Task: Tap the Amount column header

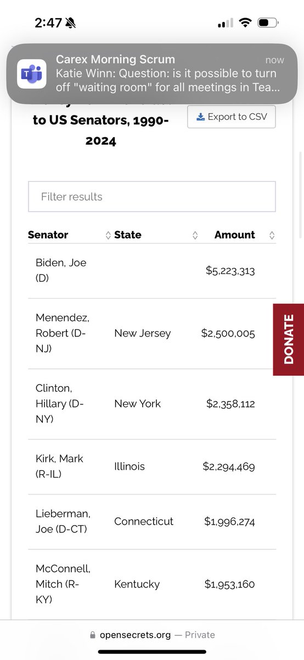Action: click(x=235, y=235)
